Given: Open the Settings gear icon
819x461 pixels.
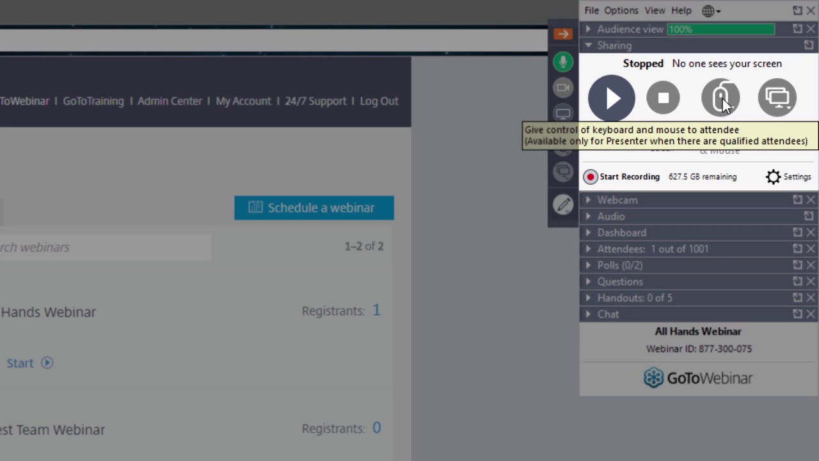Looking at the screenshot, I should coord(773,177).
